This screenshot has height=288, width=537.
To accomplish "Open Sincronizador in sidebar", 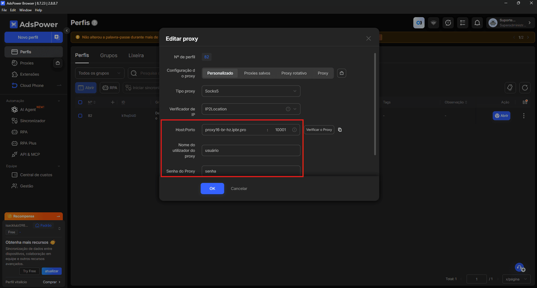I will (x=33, y=121).
